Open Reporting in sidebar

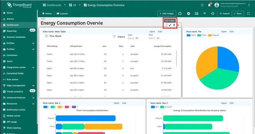click(x=19, y=31)
